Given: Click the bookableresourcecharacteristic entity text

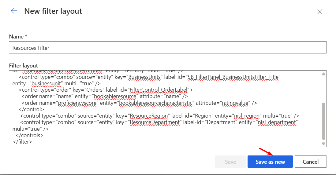Looking at the screenshot, I should click(157, 103).
